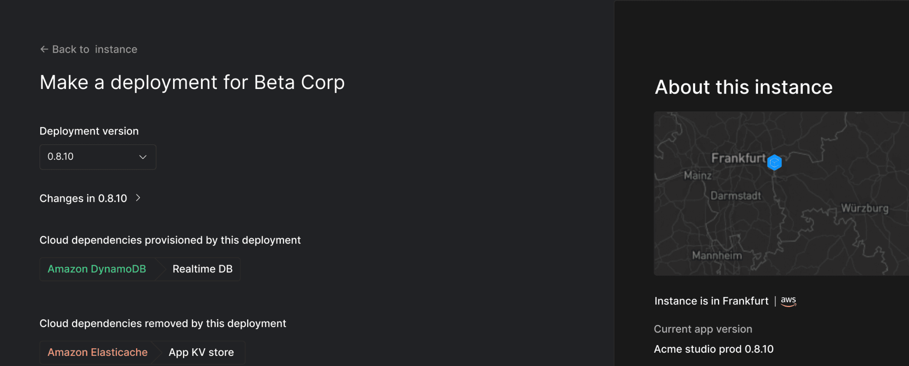Viewport: 909px width, 366px height.
Task: Click the Mainz label on the map
Action: point(698,176)
